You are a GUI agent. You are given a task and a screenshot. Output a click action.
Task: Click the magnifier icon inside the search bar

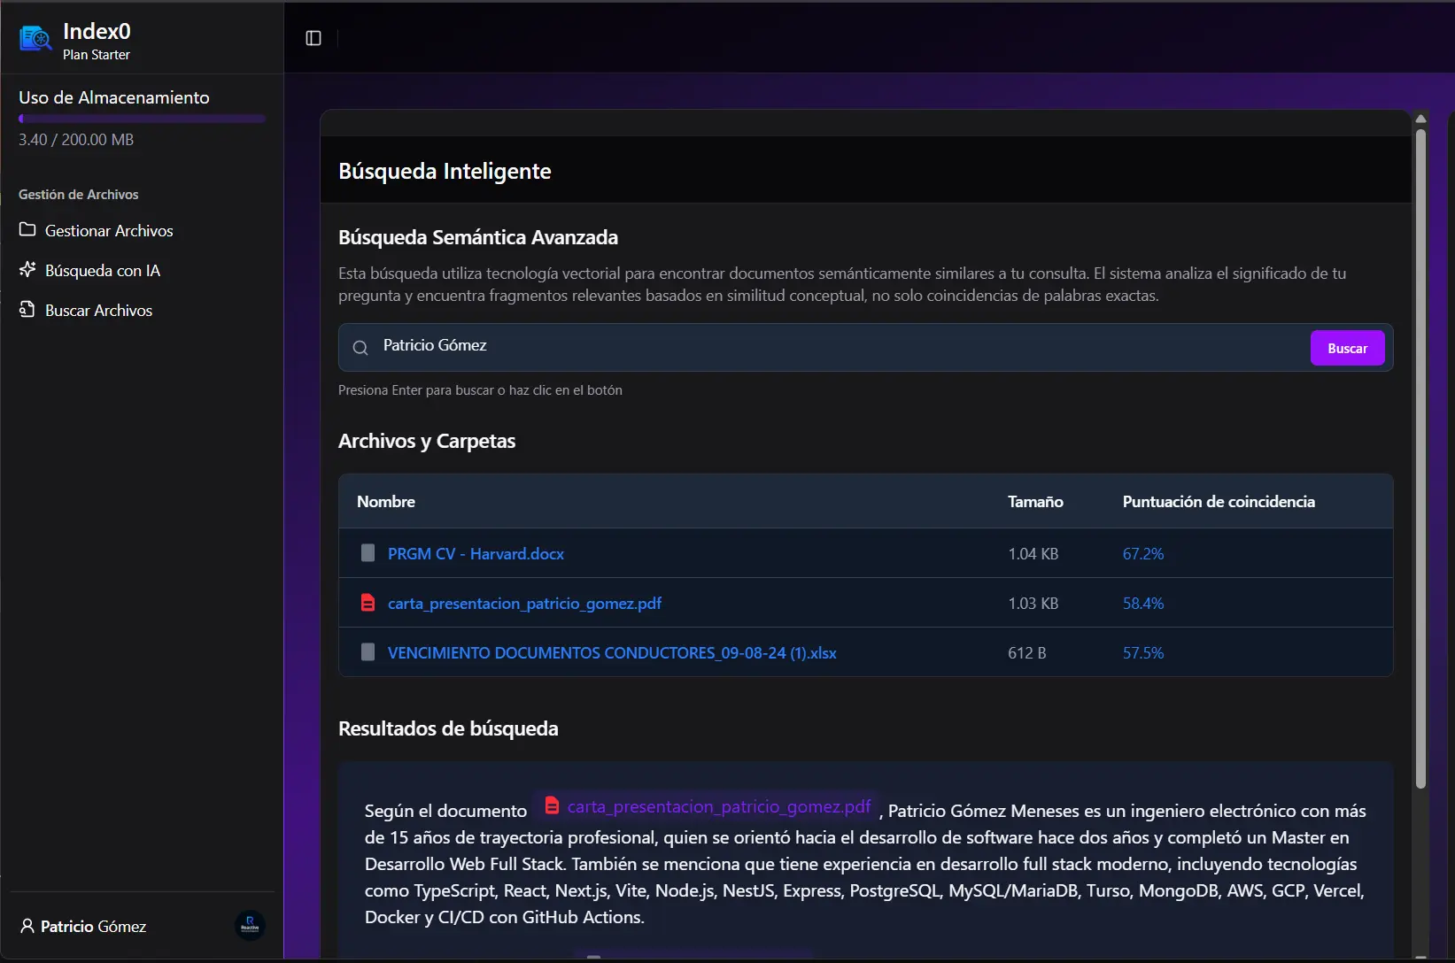(x=360, y=348)
